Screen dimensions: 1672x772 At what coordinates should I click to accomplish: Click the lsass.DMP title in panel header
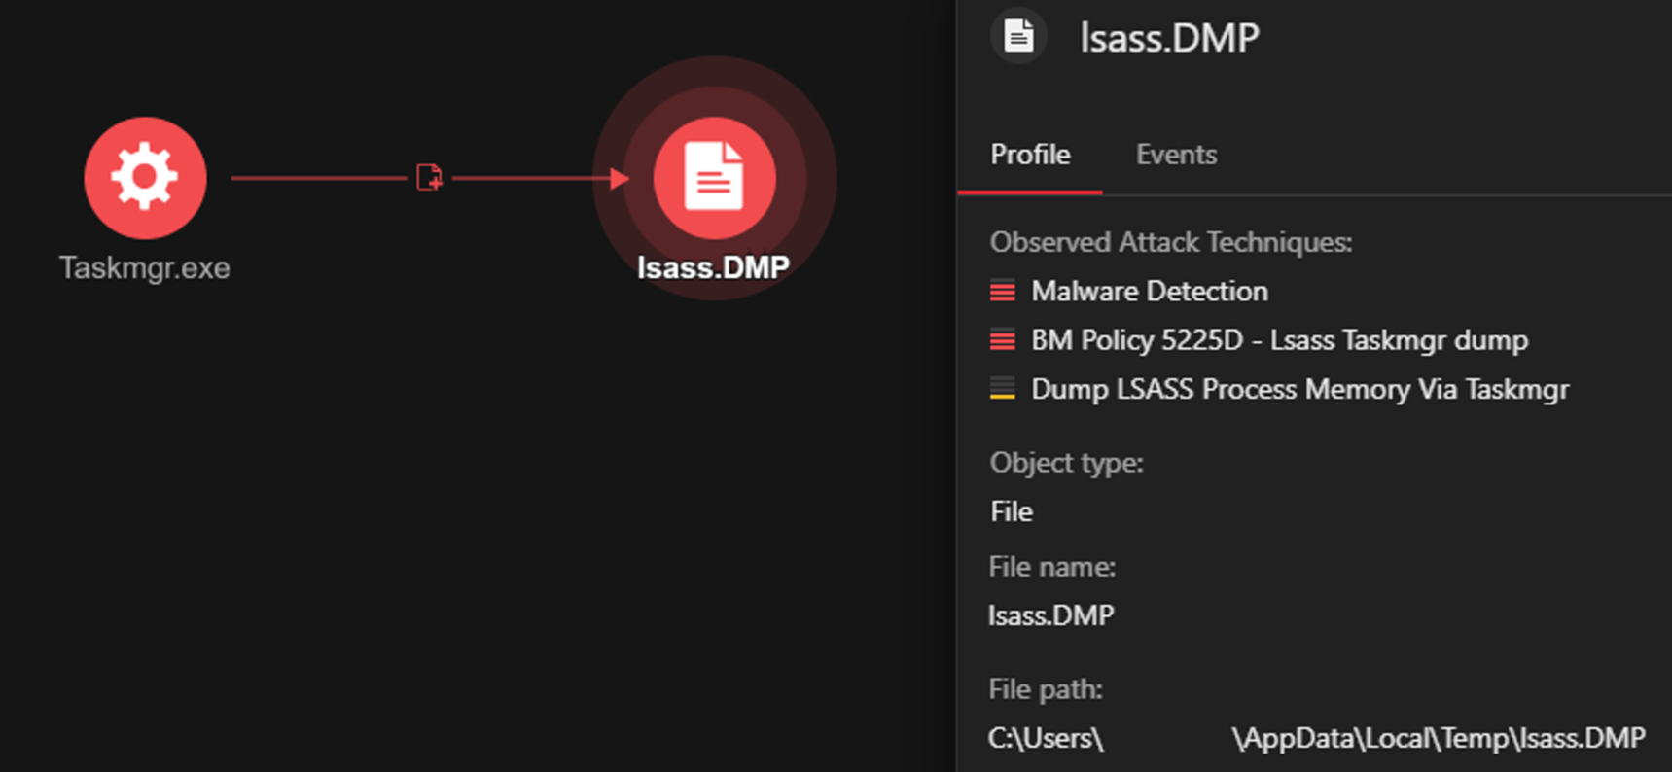pyautogui.click(x=1169, y=38)
